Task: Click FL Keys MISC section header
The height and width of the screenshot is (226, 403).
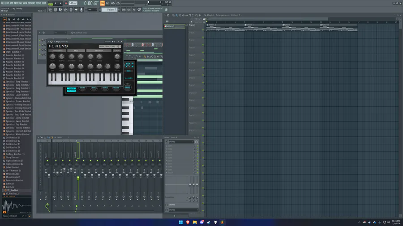Action: click(76, 51)
